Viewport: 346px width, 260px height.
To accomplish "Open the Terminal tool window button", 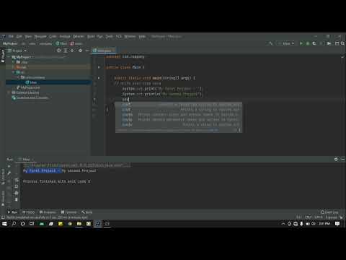I will coord(68,212).
